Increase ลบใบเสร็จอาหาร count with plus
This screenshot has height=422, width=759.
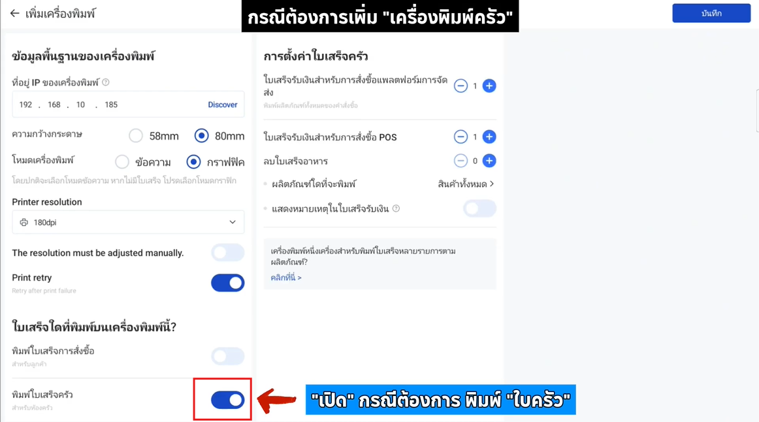click(x=489, y=161)
